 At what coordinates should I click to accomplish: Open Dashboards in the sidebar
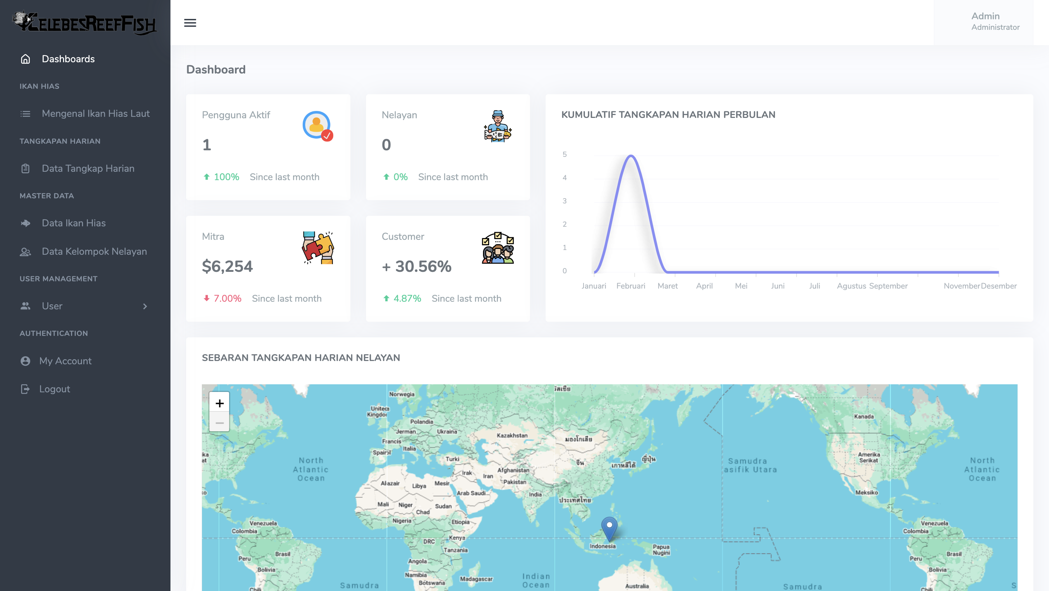(x=68, y=59)
